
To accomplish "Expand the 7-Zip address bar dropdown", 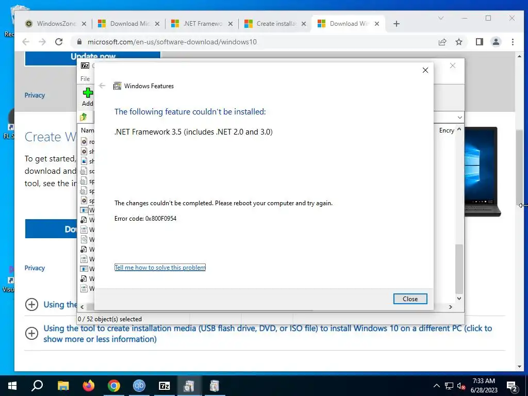I will pos(459,117).
